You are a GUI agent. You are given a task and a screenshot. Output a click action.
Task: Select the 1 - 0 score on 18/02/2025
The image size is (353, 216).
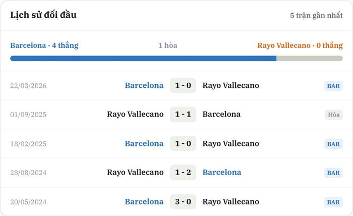click(x=183, y=143)
